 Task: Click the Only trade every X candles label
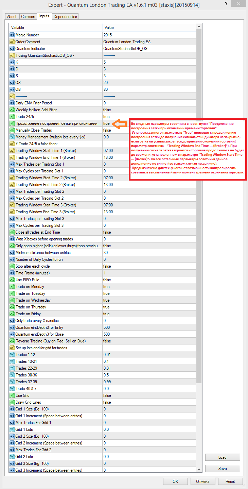click(37, 321)
